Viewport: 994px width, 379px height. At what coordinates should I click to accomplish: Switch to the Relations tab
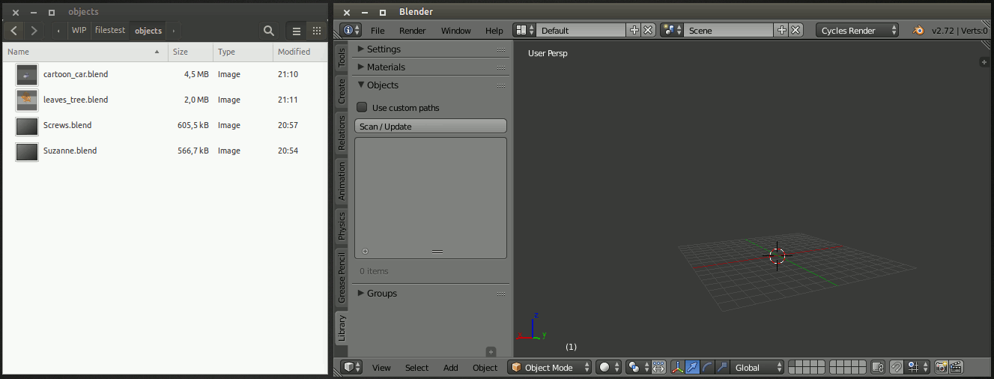pos(342,133)
